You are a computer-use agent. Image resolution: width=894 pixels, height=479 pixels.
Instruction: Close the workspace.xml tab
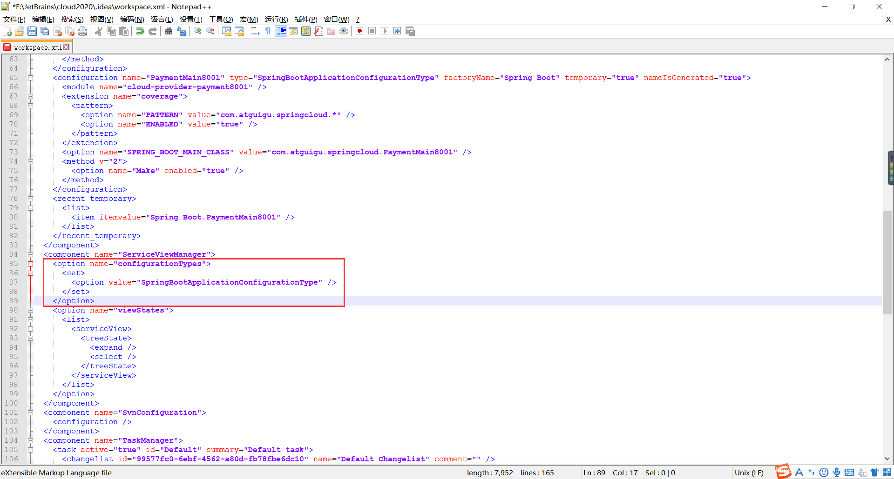point(67,47)
